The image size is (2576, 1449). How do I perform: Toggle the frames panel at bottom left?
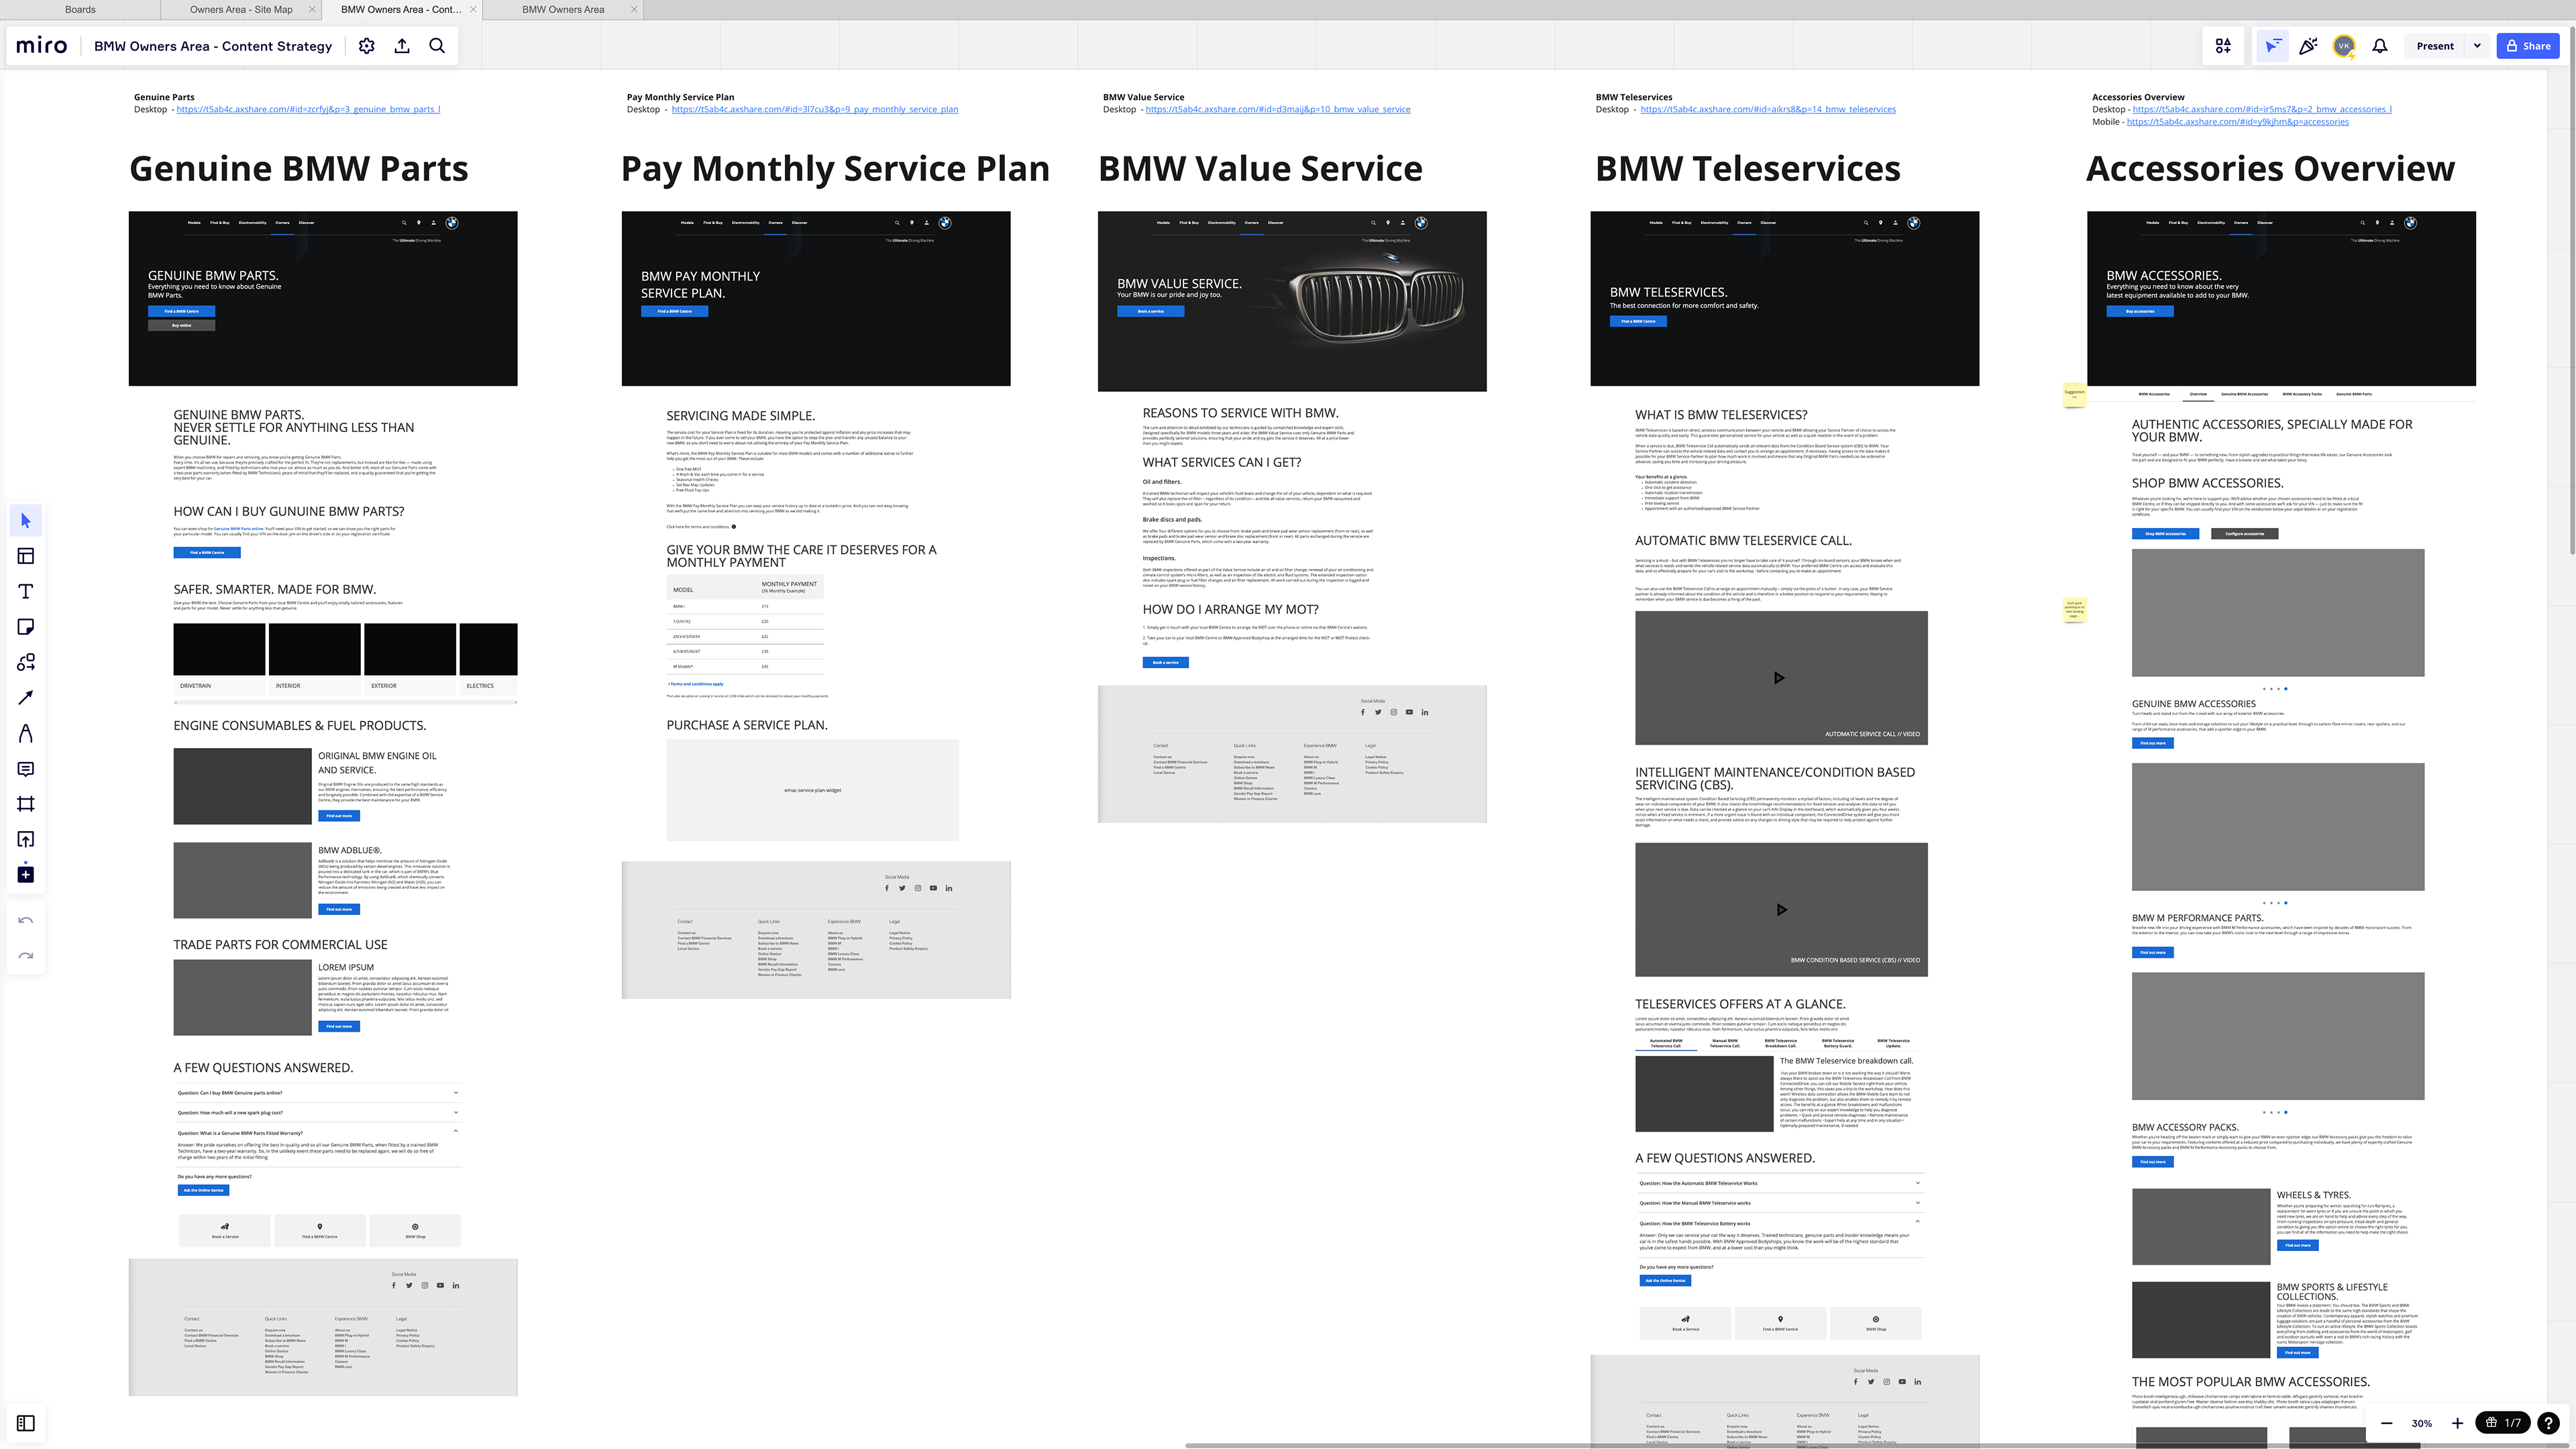(x=26, y=1423)
